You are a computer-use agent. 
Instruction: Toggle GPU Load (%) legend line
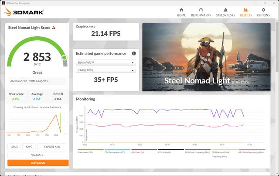[144, 151]
